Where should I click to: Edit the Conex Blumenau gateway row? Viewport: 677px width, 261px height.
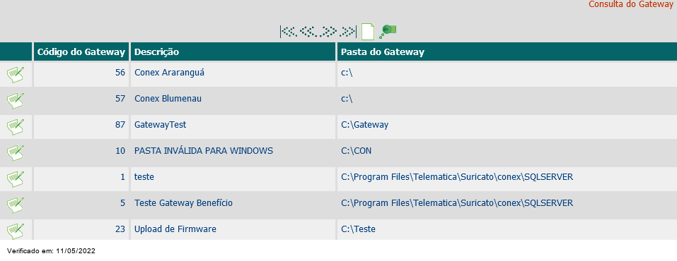[16, 100]
